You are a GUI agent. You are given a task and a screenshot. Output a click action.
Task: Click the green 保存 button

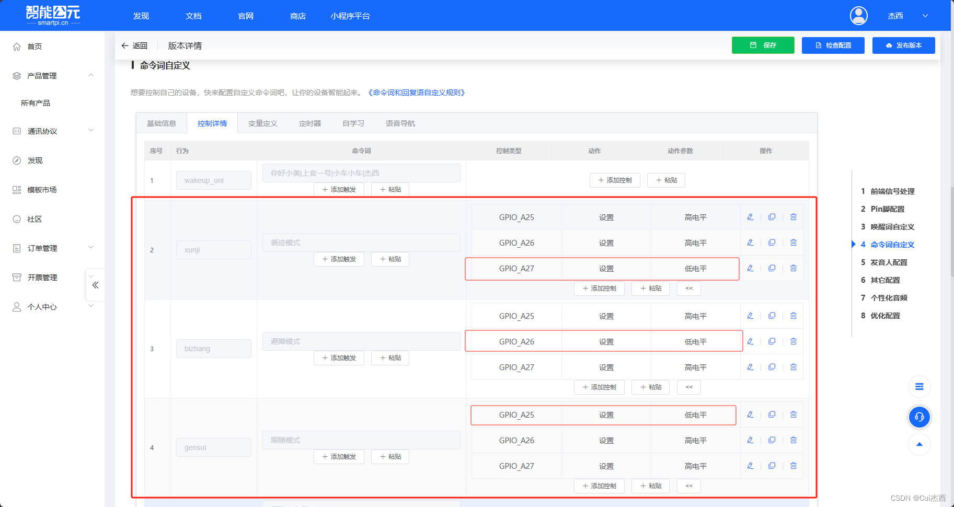click(x=763, y=45)
